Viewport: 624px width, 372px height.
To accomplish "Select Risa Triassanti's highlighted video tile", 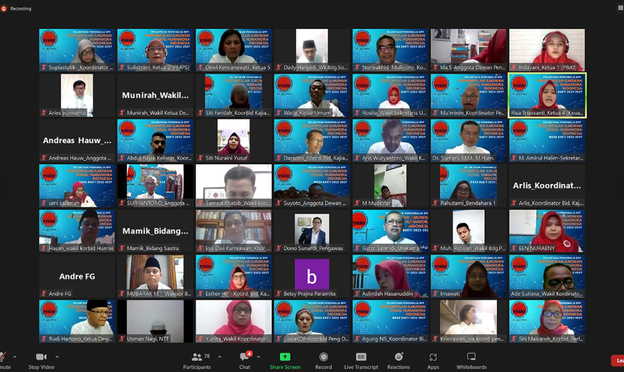I will 547,95.
